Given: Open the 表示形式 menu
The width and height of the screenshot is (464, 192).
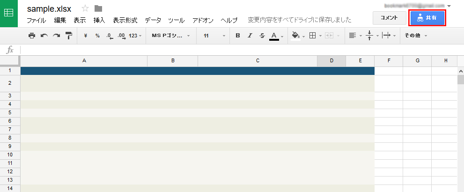Looking at the screenshot, I should click(x=125, y=21).
